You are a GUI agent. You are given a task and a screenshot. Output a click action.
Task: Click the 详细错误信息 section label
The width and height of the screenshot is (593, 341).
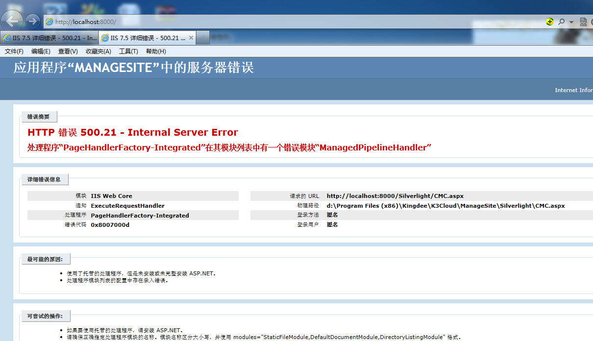[x=45, y=179]
